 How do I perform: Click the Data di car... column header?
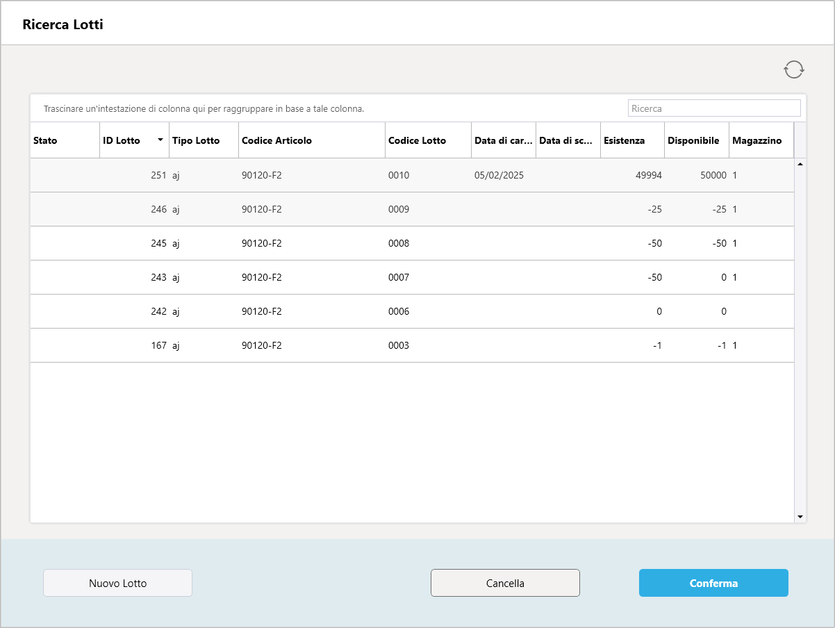coord(504,140)
